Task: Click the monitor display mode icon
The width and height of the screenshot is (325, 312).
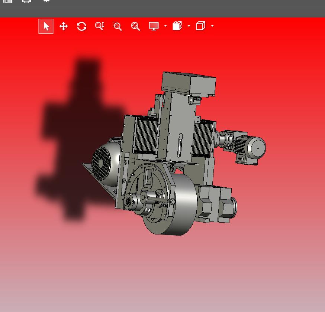Action: click(154, 26)
